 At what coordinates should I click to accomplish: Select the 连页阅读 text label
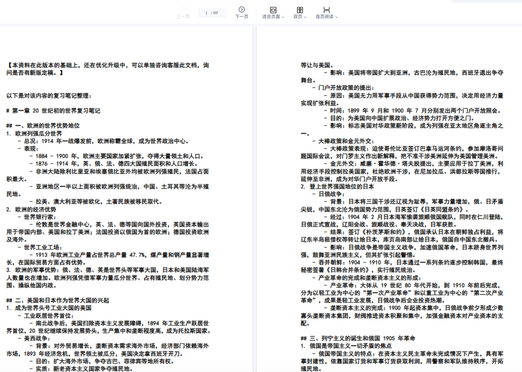coord(324,17)
